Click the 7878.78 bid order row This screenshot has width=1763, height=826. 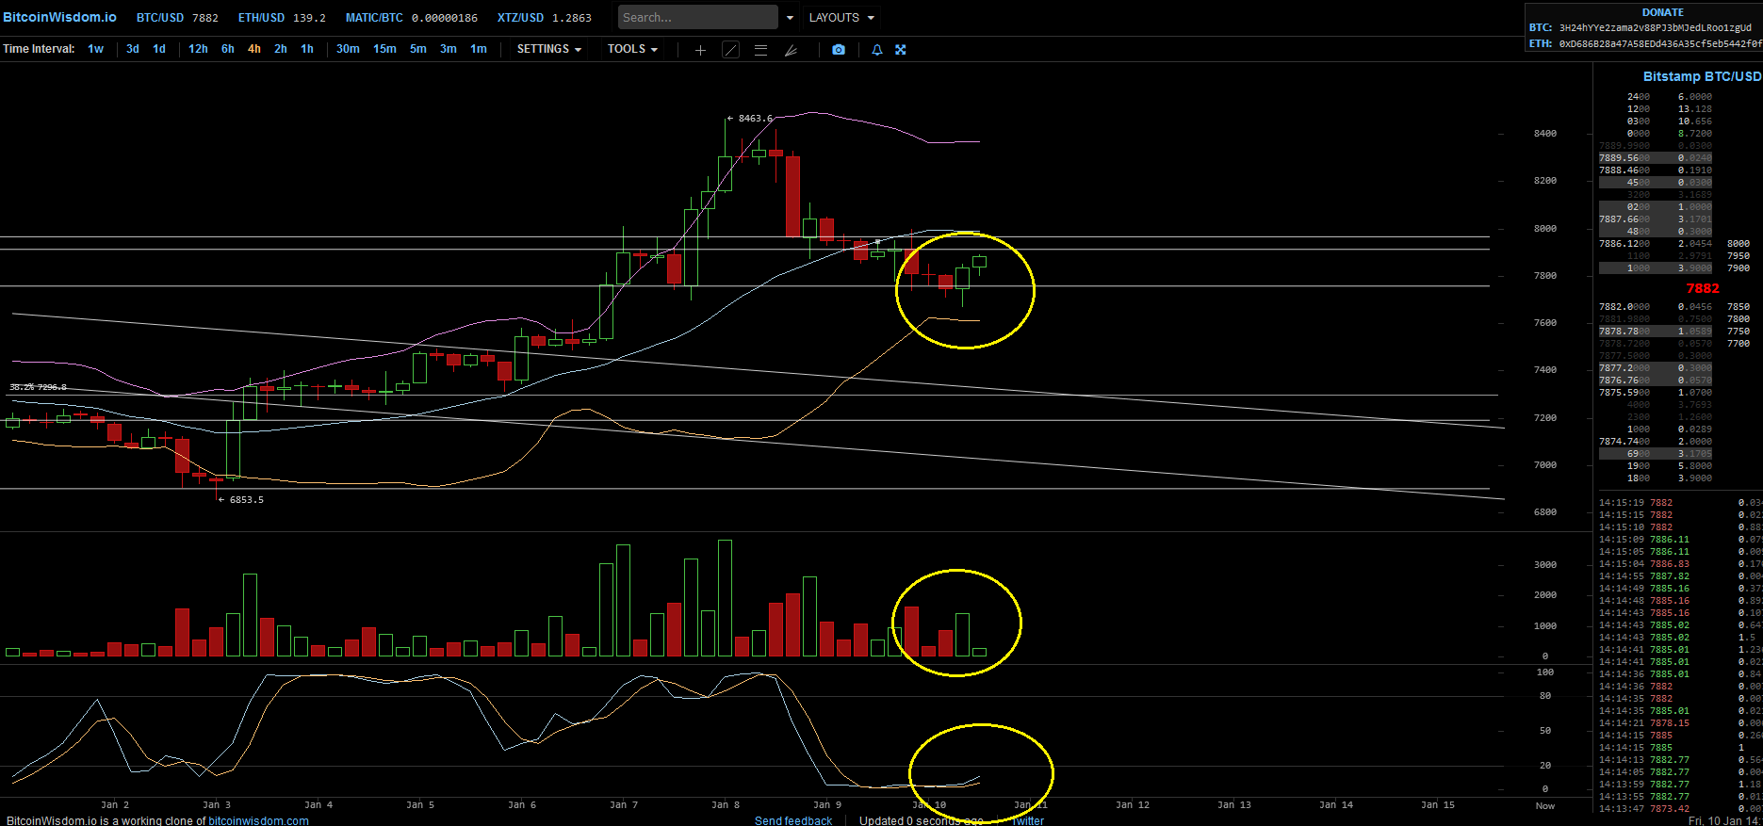[1656, 332]
